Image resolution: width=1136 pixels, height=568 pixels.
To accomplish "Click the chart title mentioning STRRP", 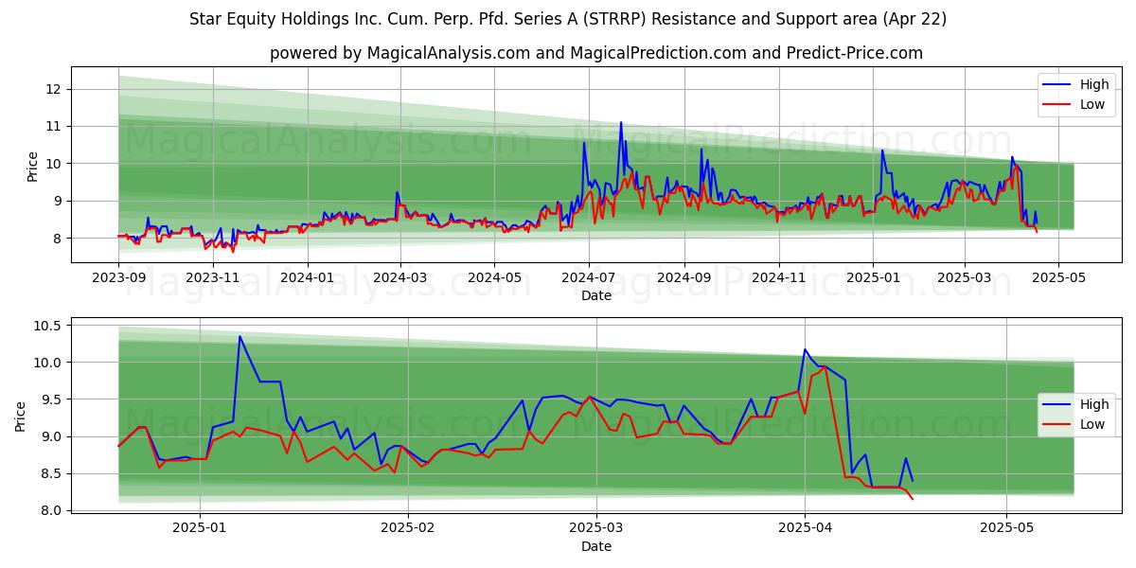I will pos(568,19).
